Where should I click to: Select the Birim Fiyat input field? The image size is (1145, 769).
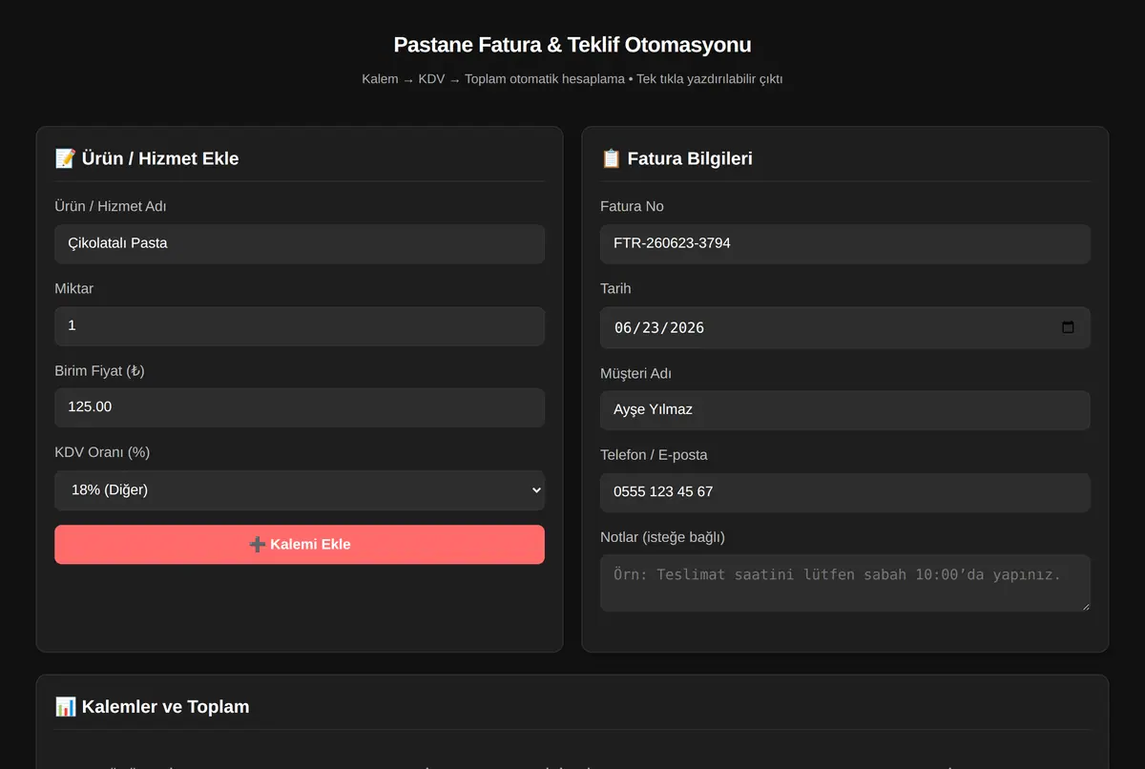coord(300,407)
